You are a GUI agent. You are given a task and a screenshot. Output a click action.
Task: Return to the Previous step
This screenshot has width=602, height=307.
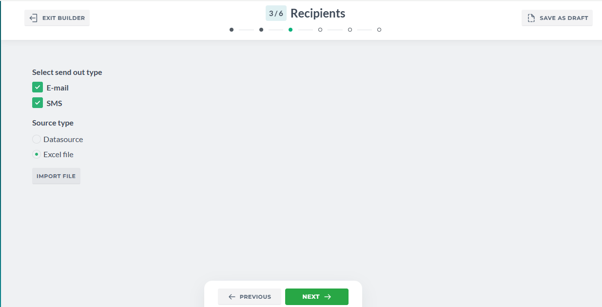[250, 297]
